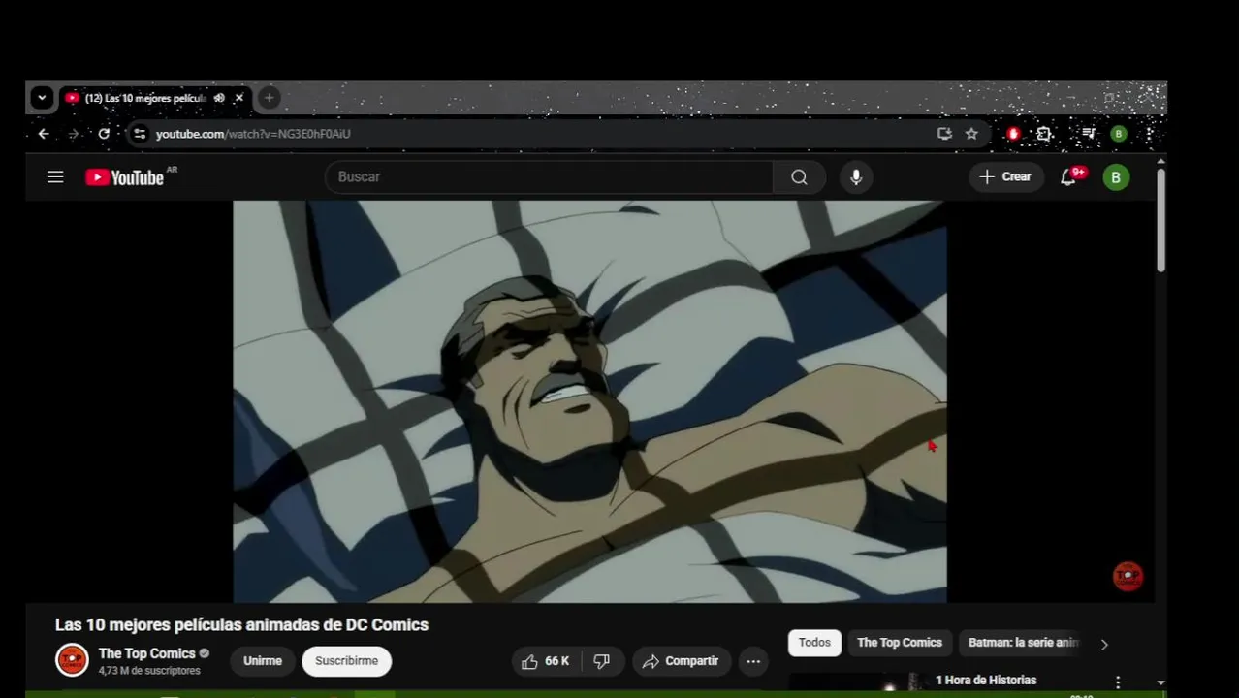
Task: Close the YouTube tab
Action: (238, 98)
